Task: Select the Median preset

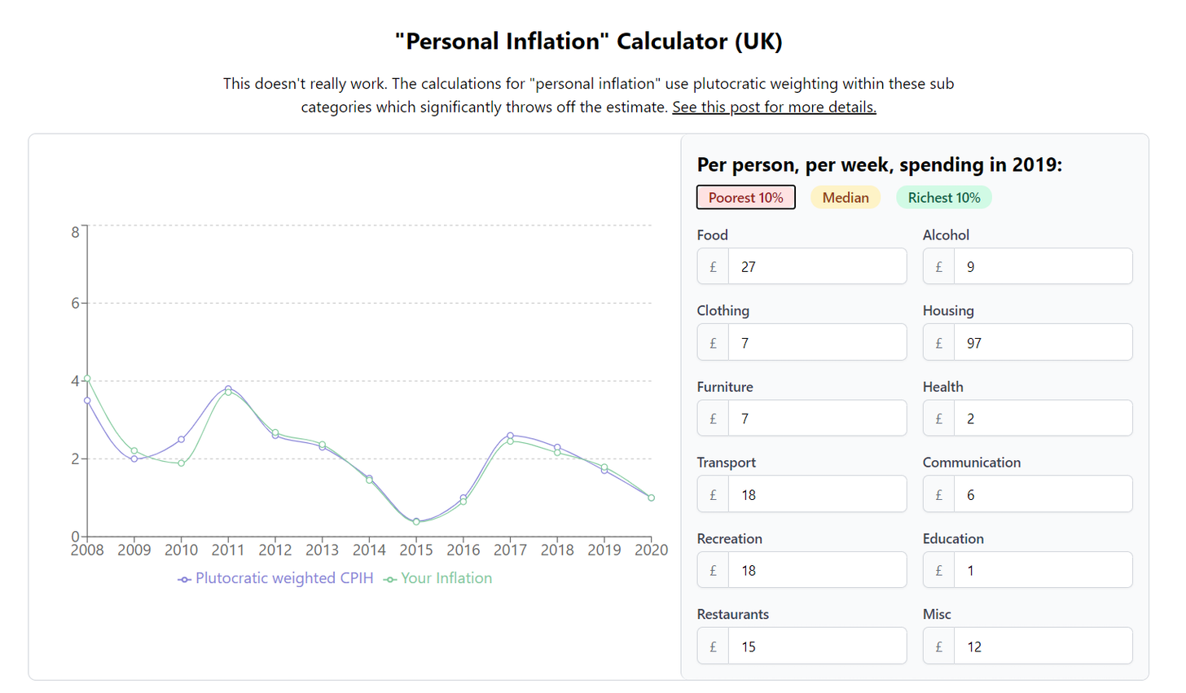Action: 845,198
